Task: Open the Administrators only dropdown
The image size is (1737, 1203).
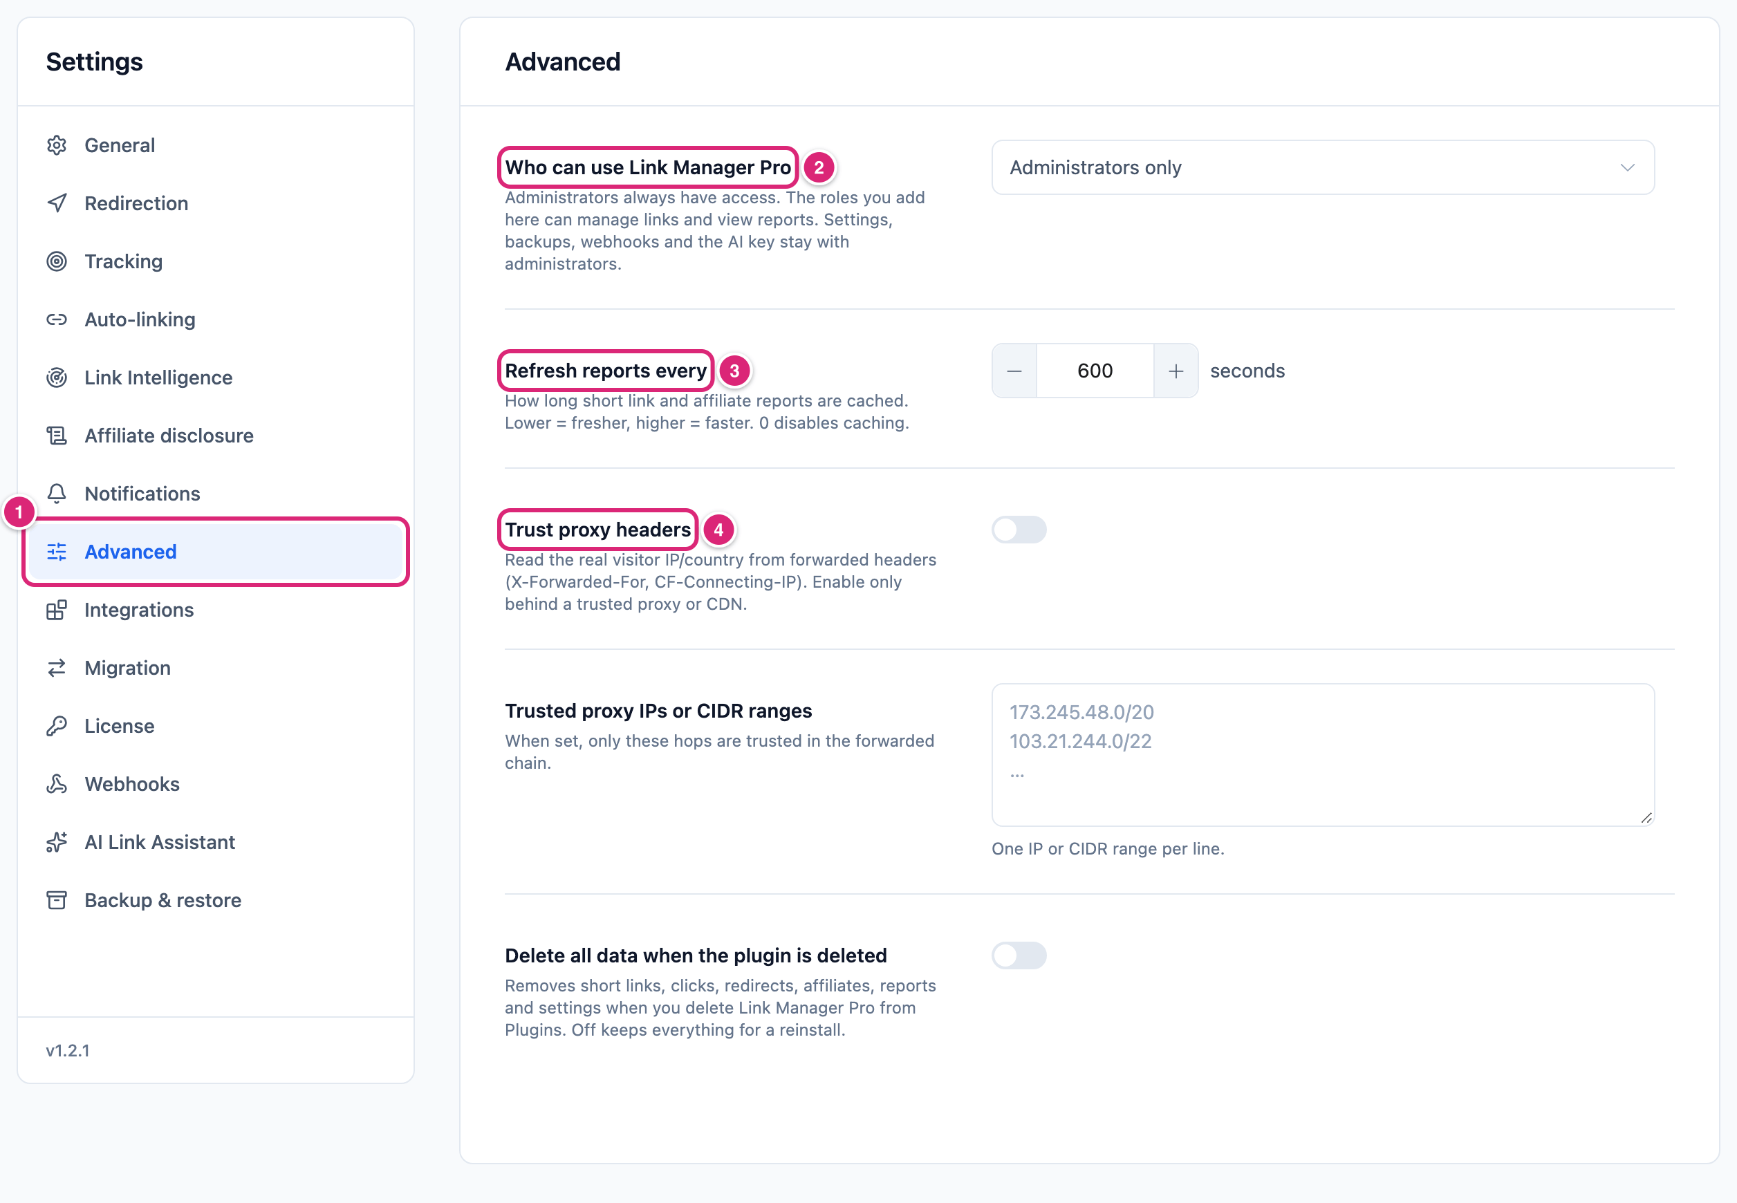Action: point(1322,167)
